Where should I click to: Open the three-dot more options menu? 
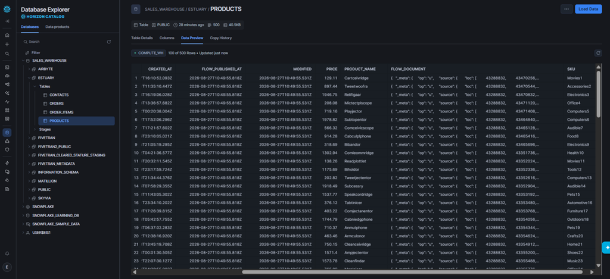pos(567,9)
